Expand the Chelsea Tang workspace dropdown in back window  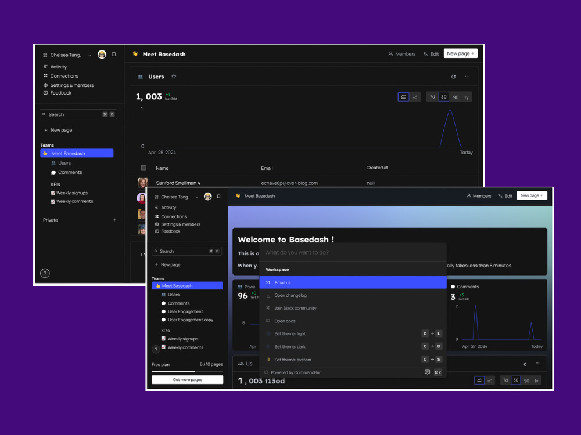click(x=89, y=55)
